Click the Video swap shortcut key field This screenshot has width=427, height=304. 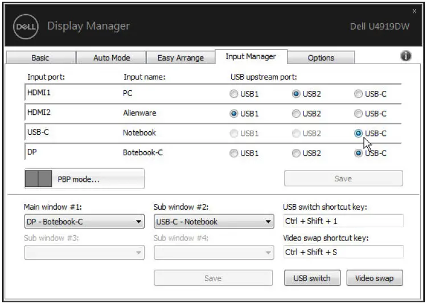pos(343,252)
